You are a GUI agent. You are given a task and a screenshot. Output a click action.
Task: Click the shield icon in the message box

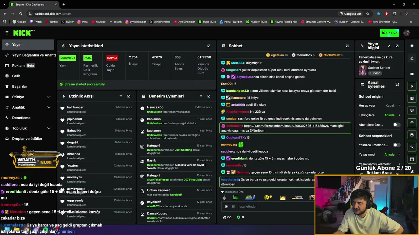click(226, 207)
